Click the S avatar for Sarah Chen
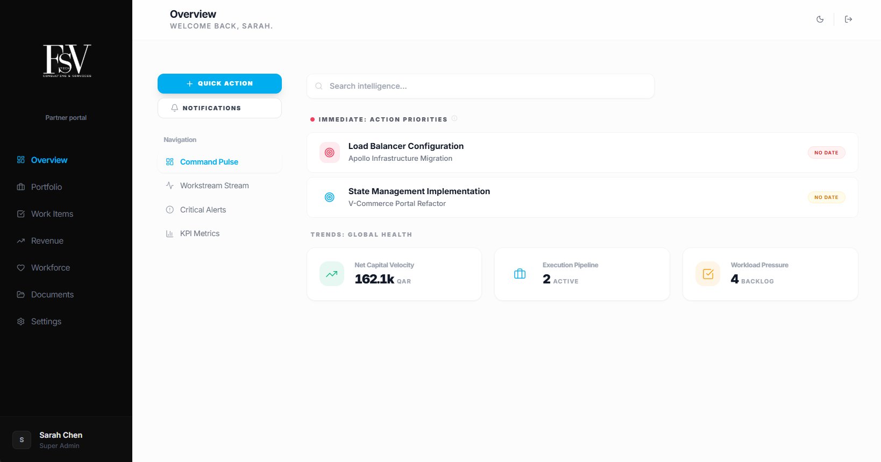This screenshot has width=881, height=462. (x=22, y=439)
